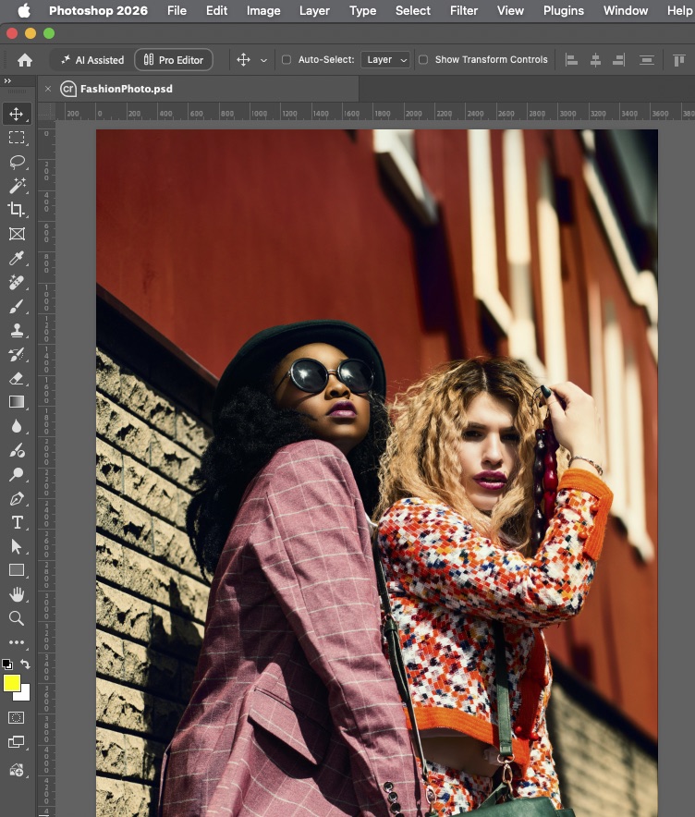Open the Image menu
This screenshot has height=817, width=695.
263,10
